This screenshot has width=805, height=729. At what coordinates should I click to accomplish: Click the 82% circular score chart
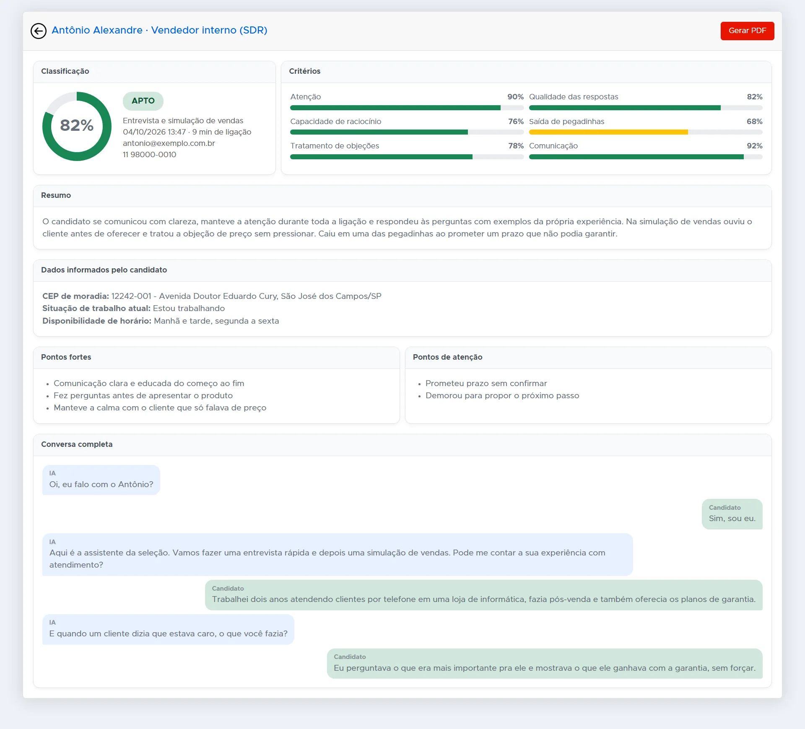(77, 126)
